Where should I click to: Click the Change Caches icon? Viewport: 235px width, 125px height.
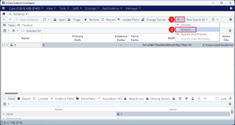(143, 20)
